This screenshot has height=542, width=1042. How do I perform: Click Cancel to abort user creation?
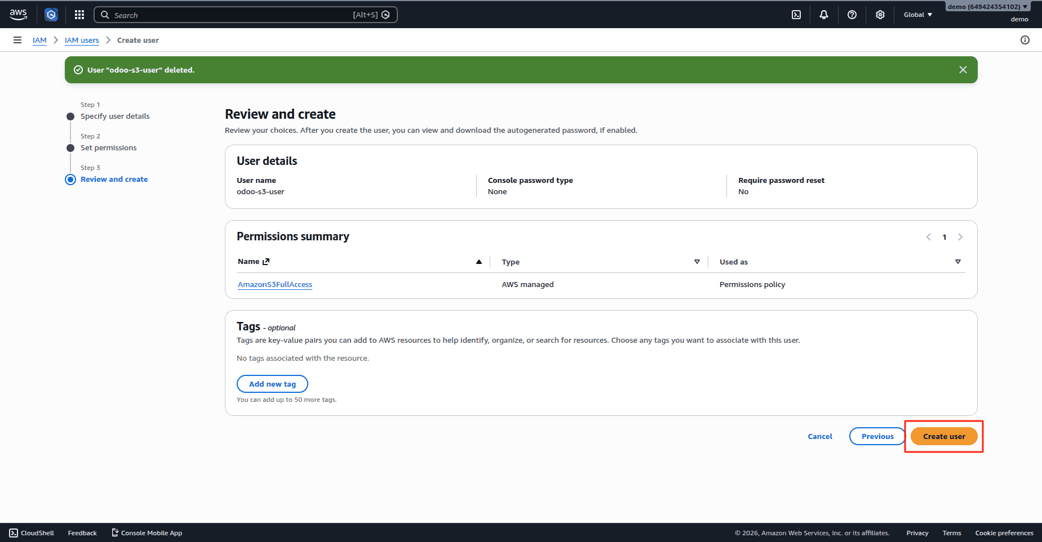pos(820,436)
